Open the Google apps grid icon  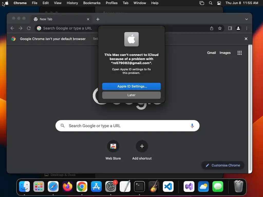(240, 53)
